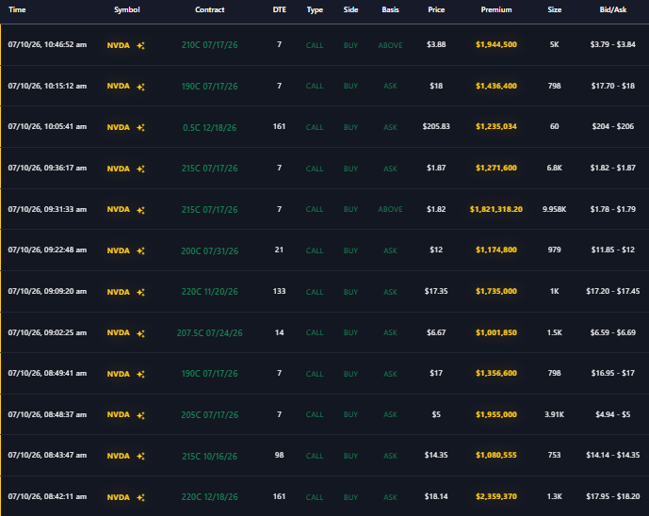Click ABOVE basis in the 09:31:33 row
This screenshot has width=649, height=516.
[390, 209]
